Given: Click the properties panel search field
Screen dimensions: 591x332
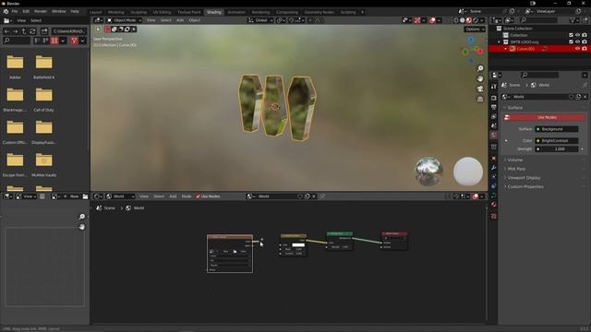Looking at the screenshot, I should tap(539, 75).
